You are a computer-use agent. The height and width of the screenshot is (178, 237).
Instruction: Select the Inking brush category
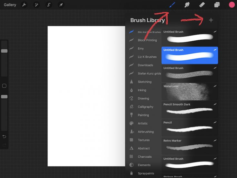(x=142, y=90)
